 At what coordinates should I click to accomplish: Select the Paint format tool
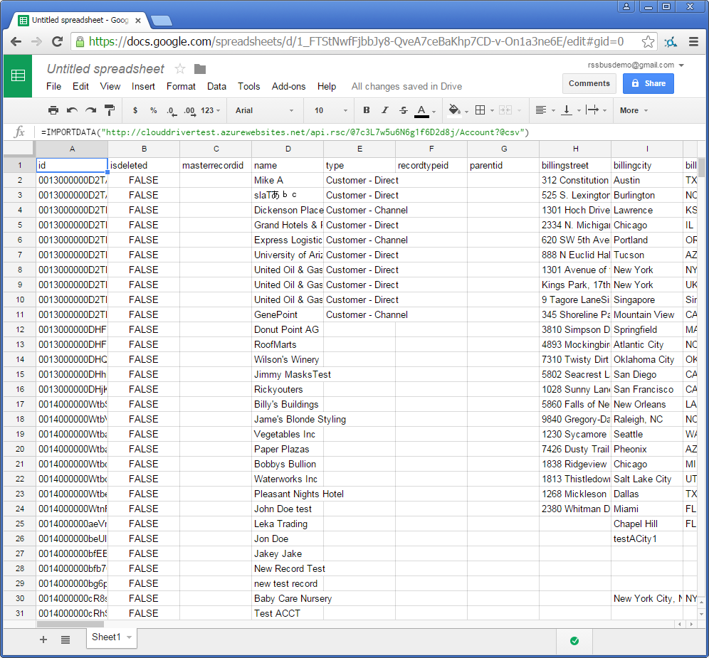click(x=110, y=110)
